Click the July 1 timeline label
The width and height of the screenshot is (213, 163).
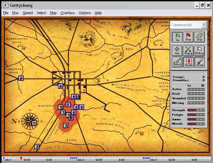[8, 160]
